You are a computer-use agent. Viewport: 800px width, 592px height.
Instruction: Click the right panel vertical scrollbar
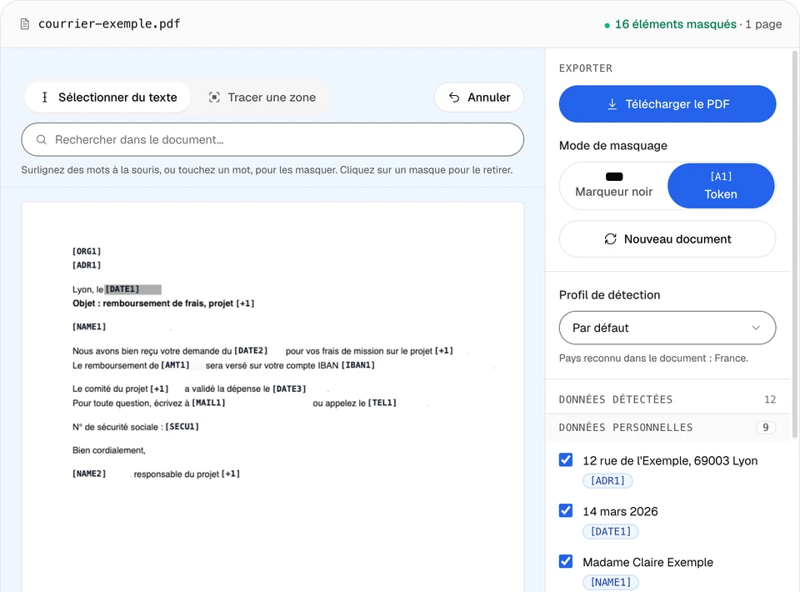(795, 244)
